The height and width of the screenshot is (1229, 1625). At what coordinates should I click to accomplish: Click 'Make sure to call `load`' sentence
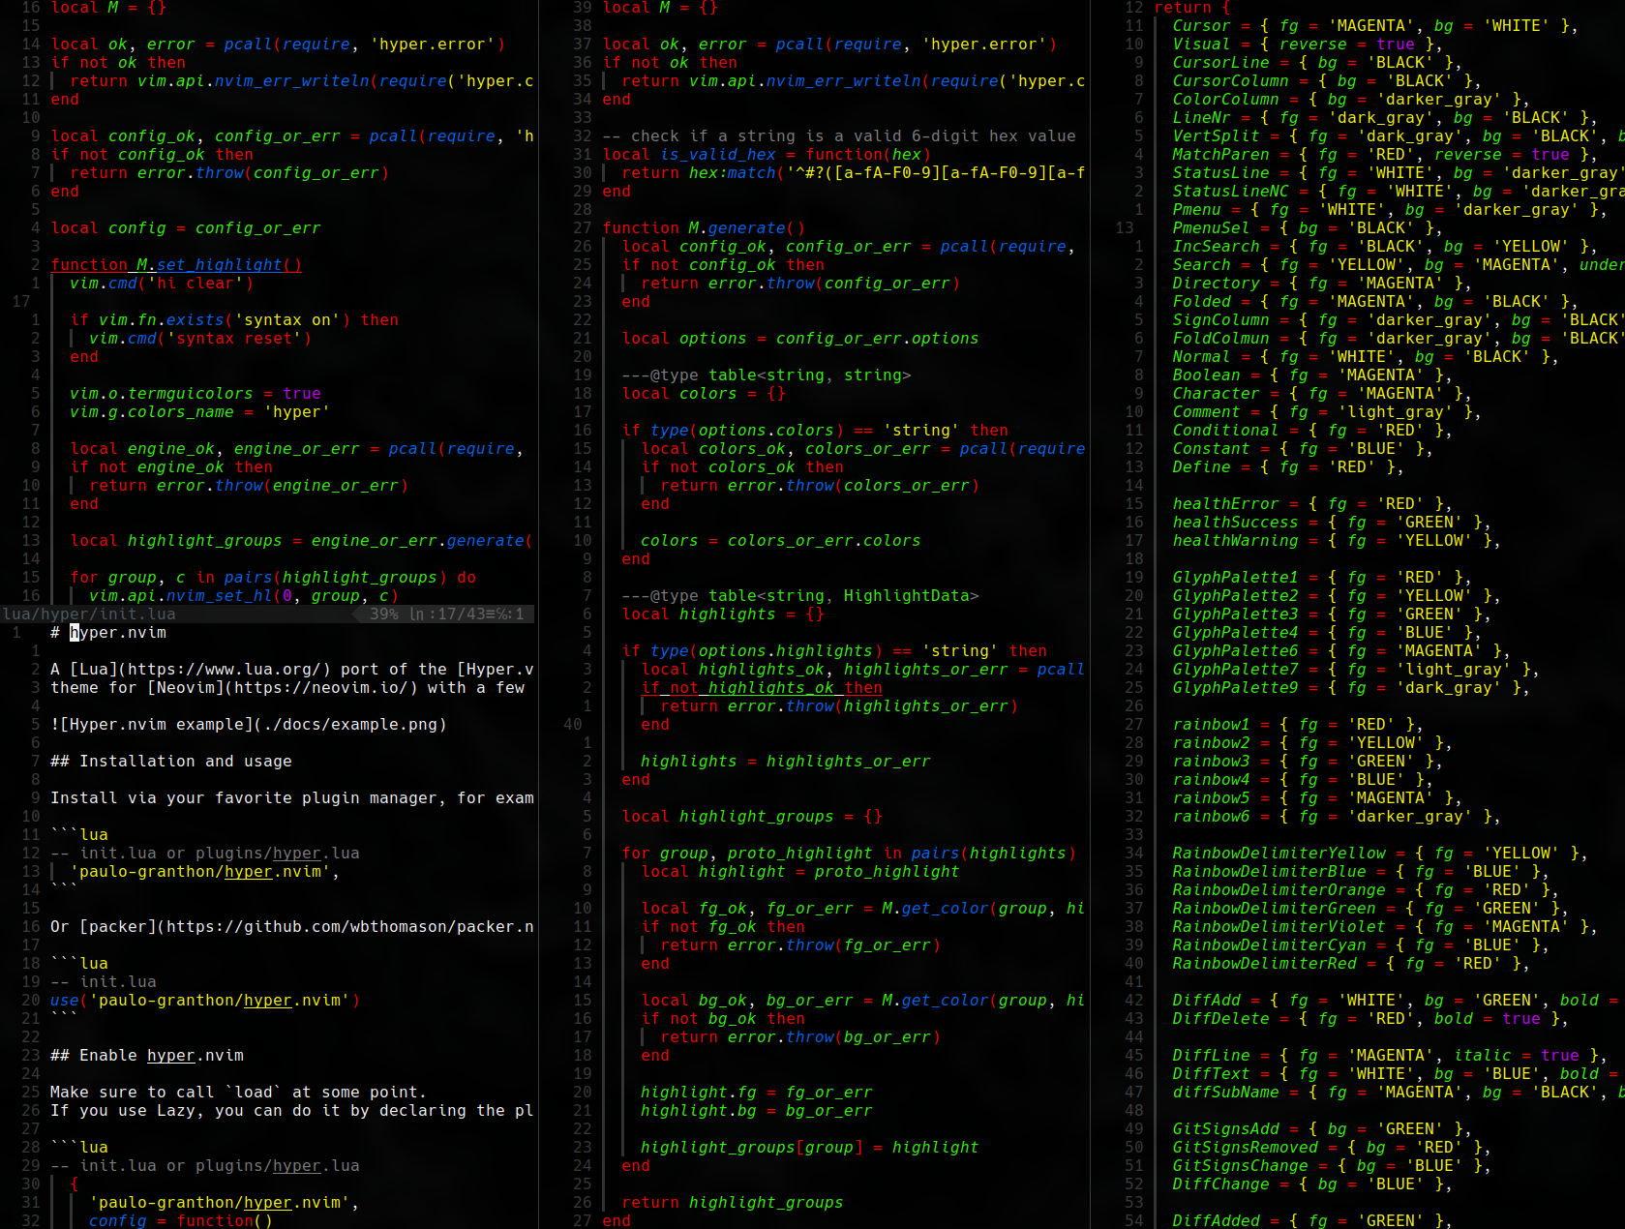click(x=239, y=1092)
